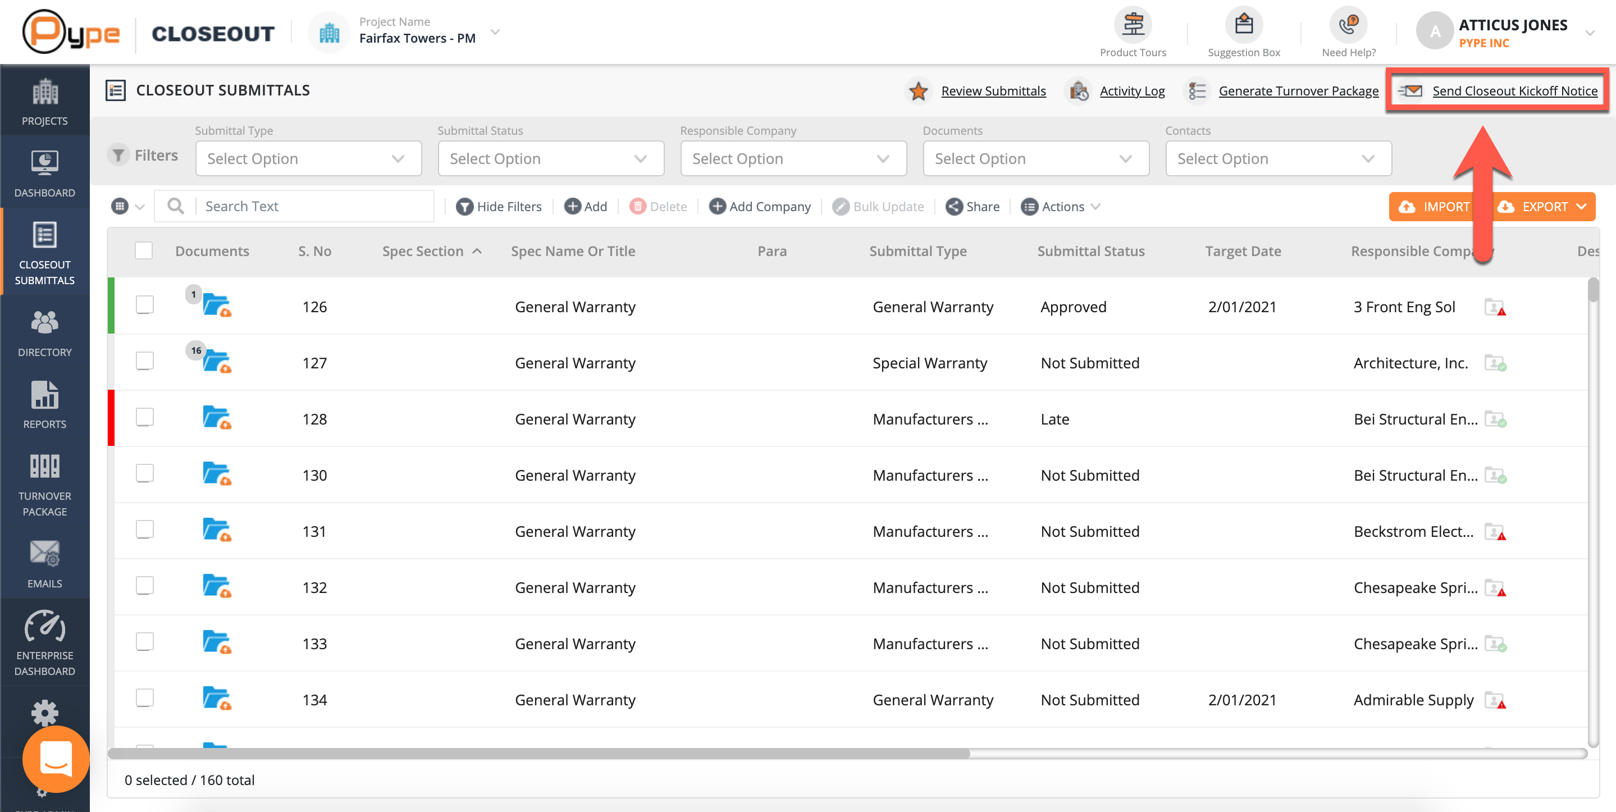Viewport: 1616px width, 812px height.
Task: Open the Responsible Company filter dropdown
Action: 793,159
